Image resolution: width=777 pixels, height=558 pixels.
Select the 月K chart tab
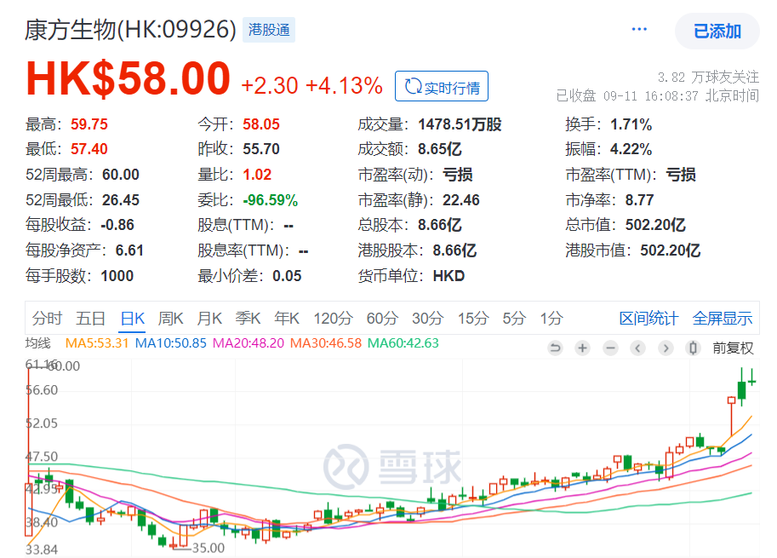(209, 319)
